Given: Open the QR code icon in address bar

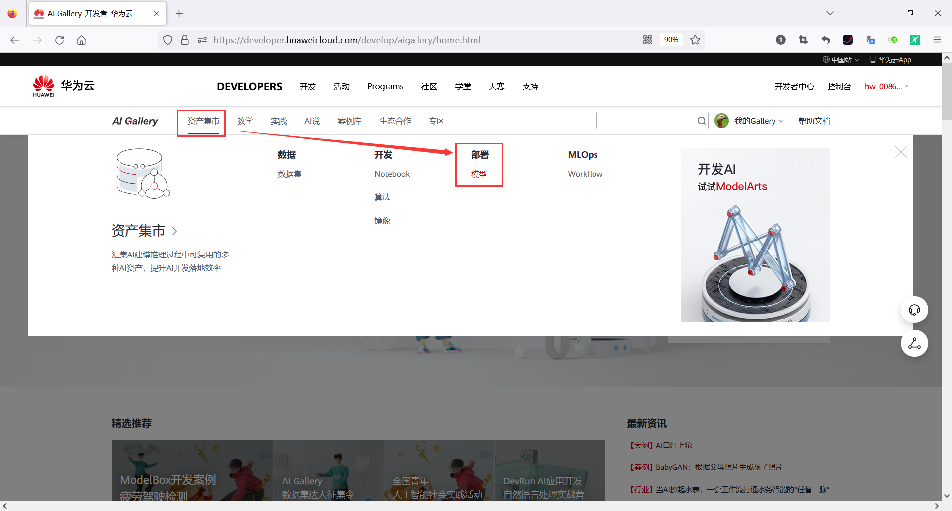Looking at the screenshot, I should (x=648, y=40).
